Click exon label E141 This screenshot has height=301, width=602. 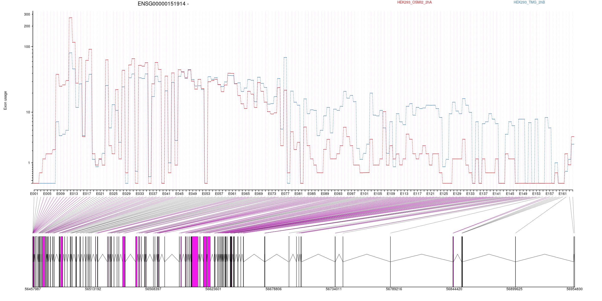click(x=497, y=194)
